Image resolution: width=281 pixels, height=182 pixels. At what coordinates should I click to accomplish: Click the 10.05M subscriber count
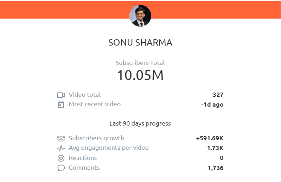tap(140, 75)
